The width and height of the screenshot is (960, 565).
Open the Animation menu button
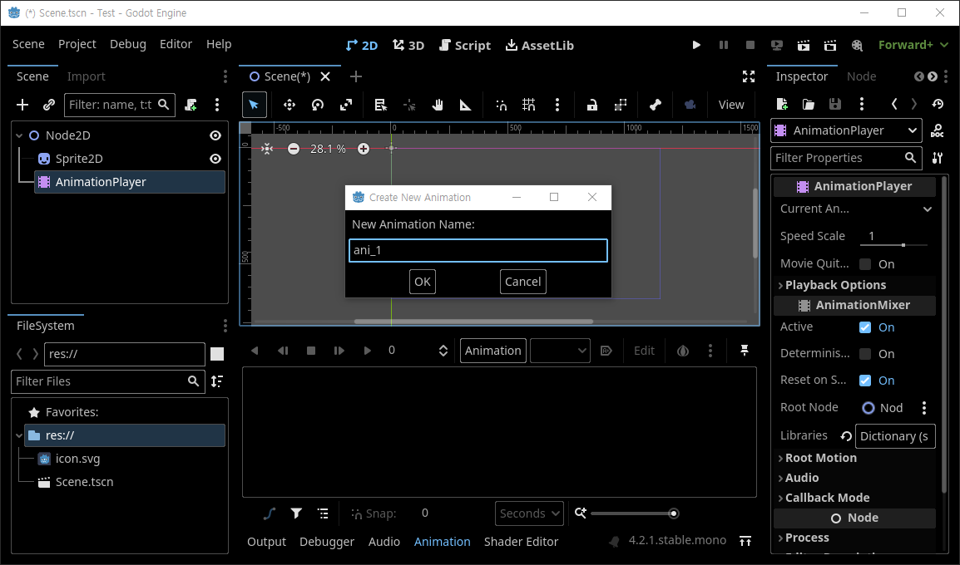tap(492, 351)
